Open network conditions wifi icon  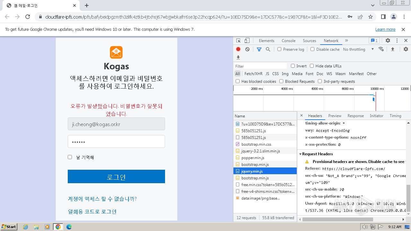[381, 49]
